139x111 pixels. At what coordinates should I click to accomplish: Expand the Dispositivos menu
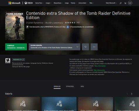pos(58,3)
